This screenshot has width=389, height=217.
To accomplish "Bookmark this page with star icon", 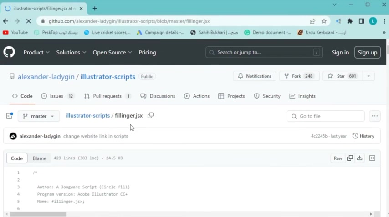I will 324,21.
